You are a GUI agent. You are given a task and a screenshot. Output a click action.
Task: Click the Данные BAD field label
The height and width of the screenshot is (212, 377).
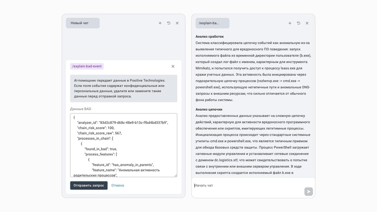coord(80,109)
